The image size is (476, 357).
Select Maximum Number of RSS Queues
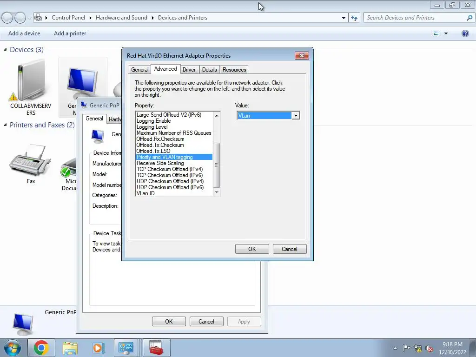pyautogui.click(x=174, y=133)
